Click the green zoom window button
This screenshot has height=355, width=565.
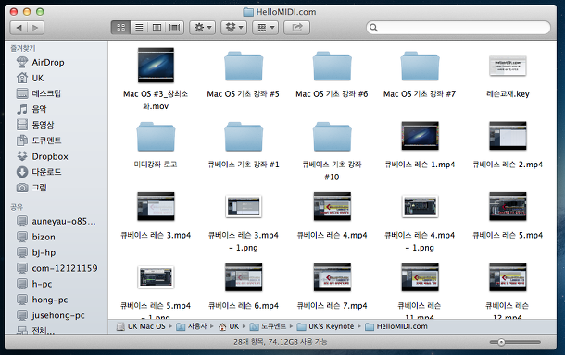[x=40, y=12]
